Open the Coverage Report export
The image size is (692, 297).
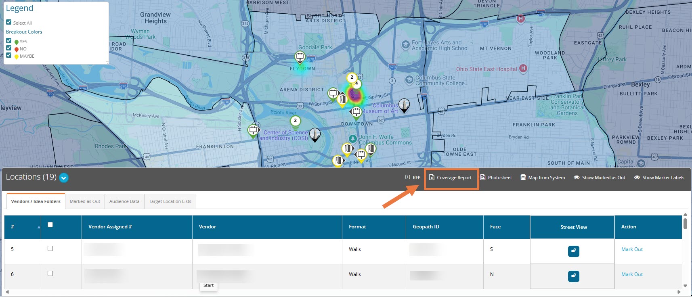coord(451,178)
